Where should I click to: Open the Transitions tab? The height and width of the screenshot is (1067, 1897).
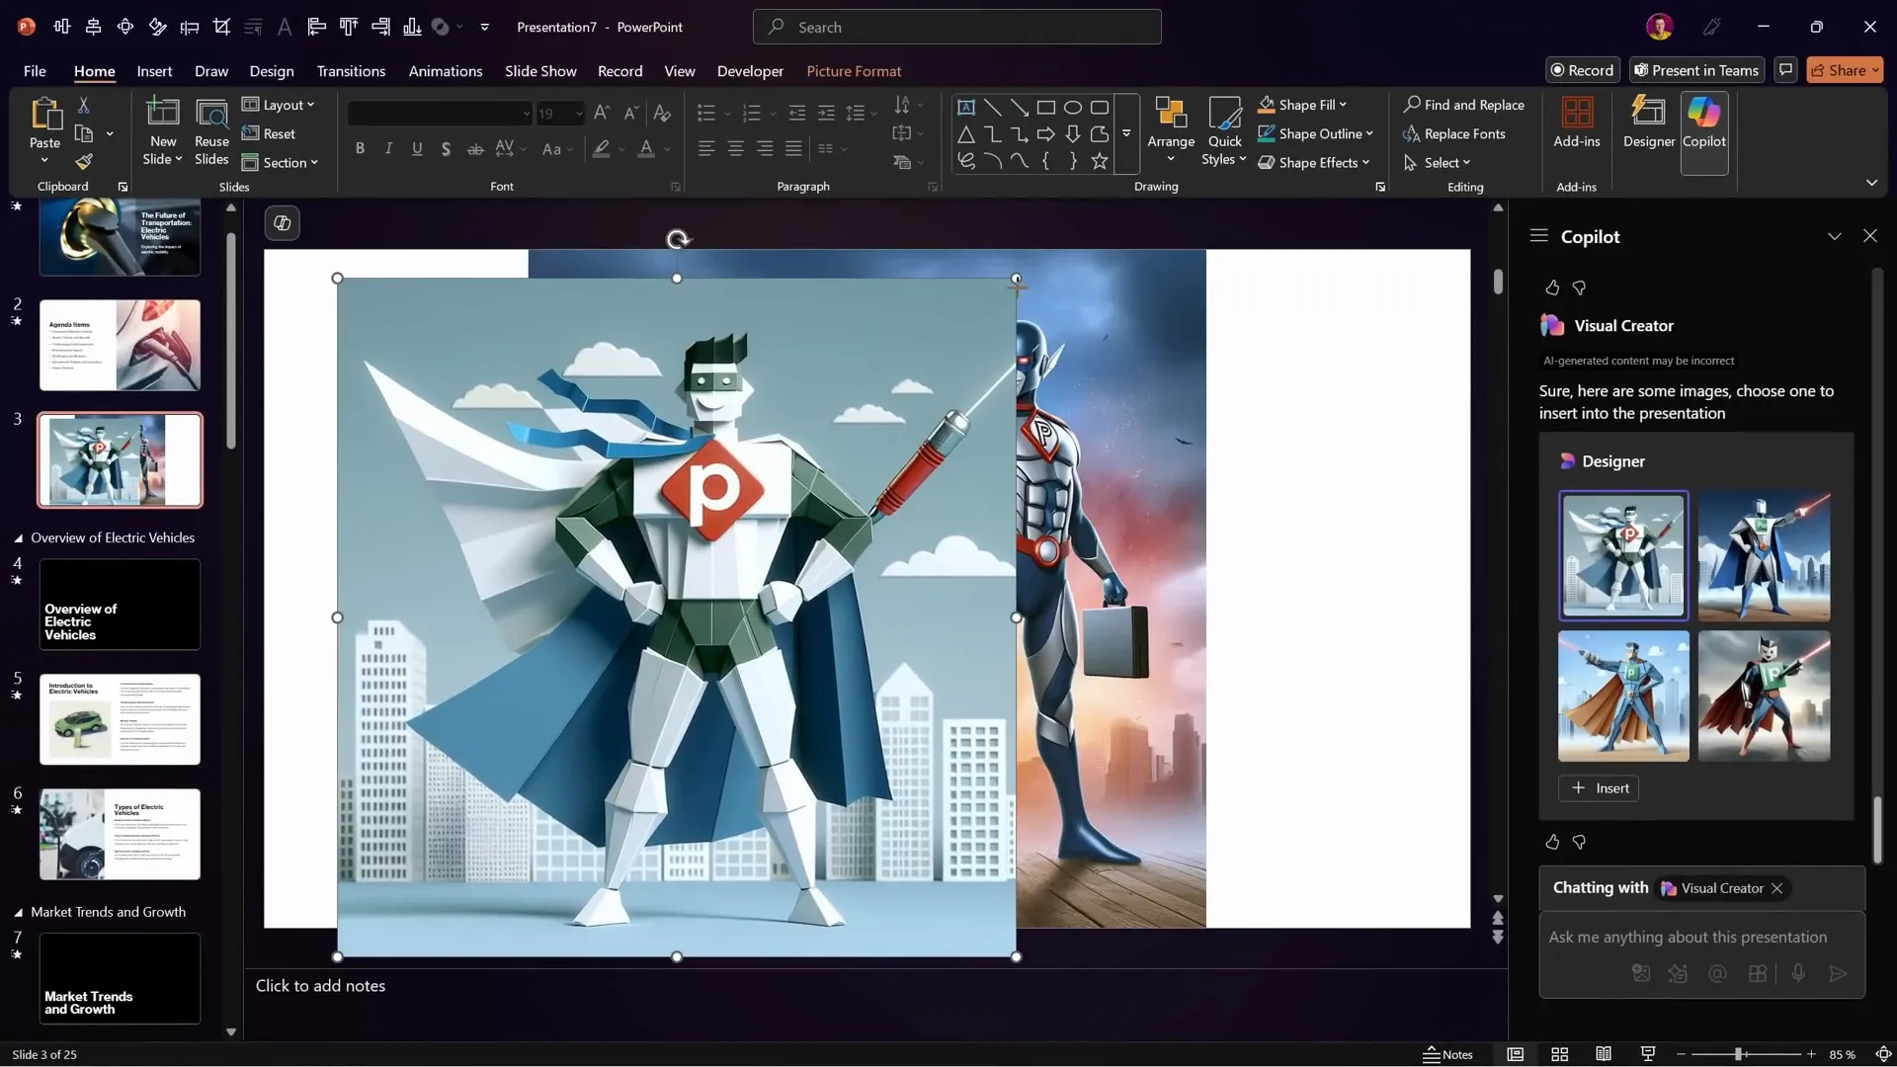pos(351,71)
